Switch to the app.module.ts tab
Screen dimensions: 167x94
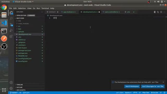click(69, 12)
